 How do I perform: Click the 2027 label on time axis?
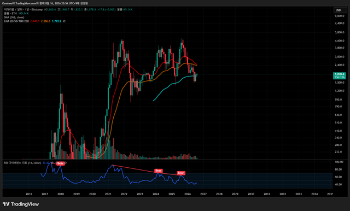tap(203, 194)
